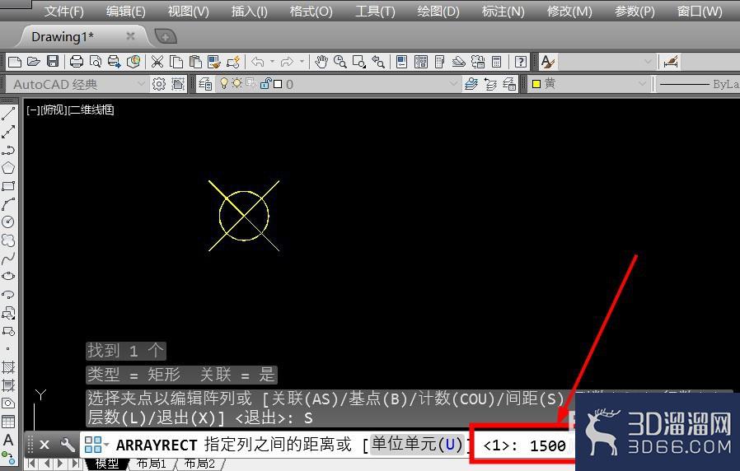This screenshot has width=740, height=471.
Task: Click the yellow color swatch in color control
Action: 536,84
